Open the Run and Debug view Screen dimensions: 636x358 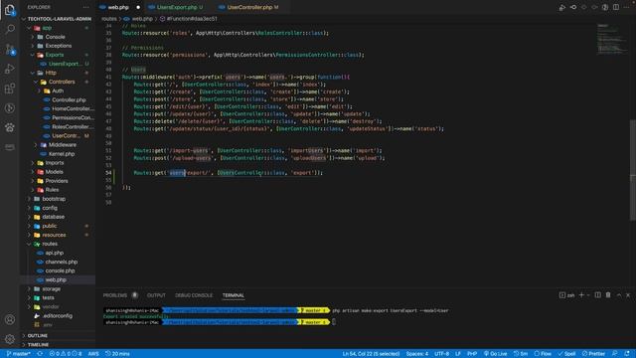pos(10,69)
